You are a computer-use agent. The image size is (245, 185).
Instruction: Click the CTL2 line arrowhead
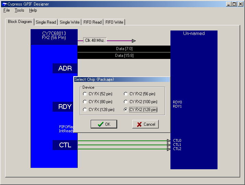tap(169, 149)
